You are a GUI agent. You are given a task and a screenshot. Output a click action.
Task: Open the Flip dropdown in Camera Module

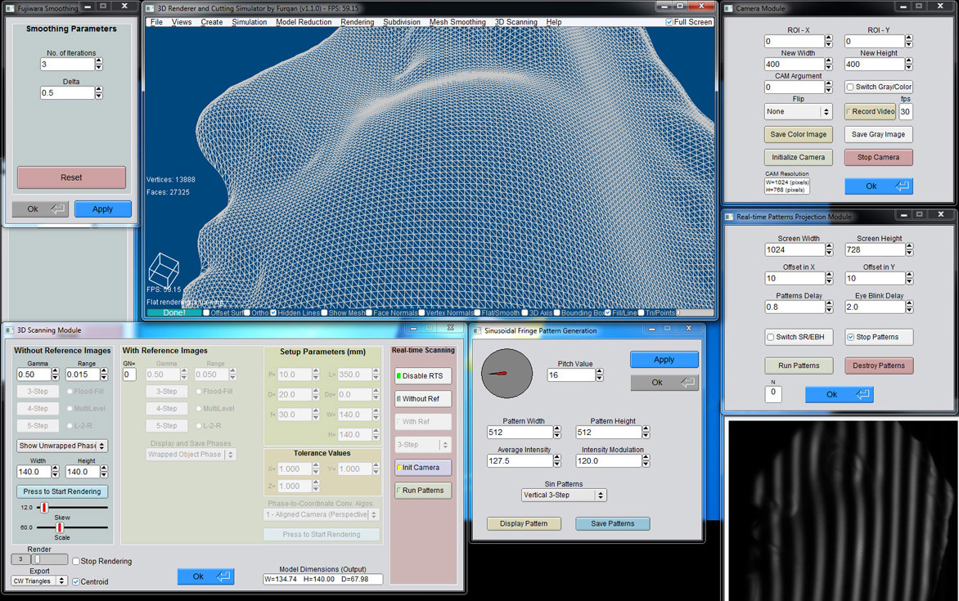tap(798, 111)
